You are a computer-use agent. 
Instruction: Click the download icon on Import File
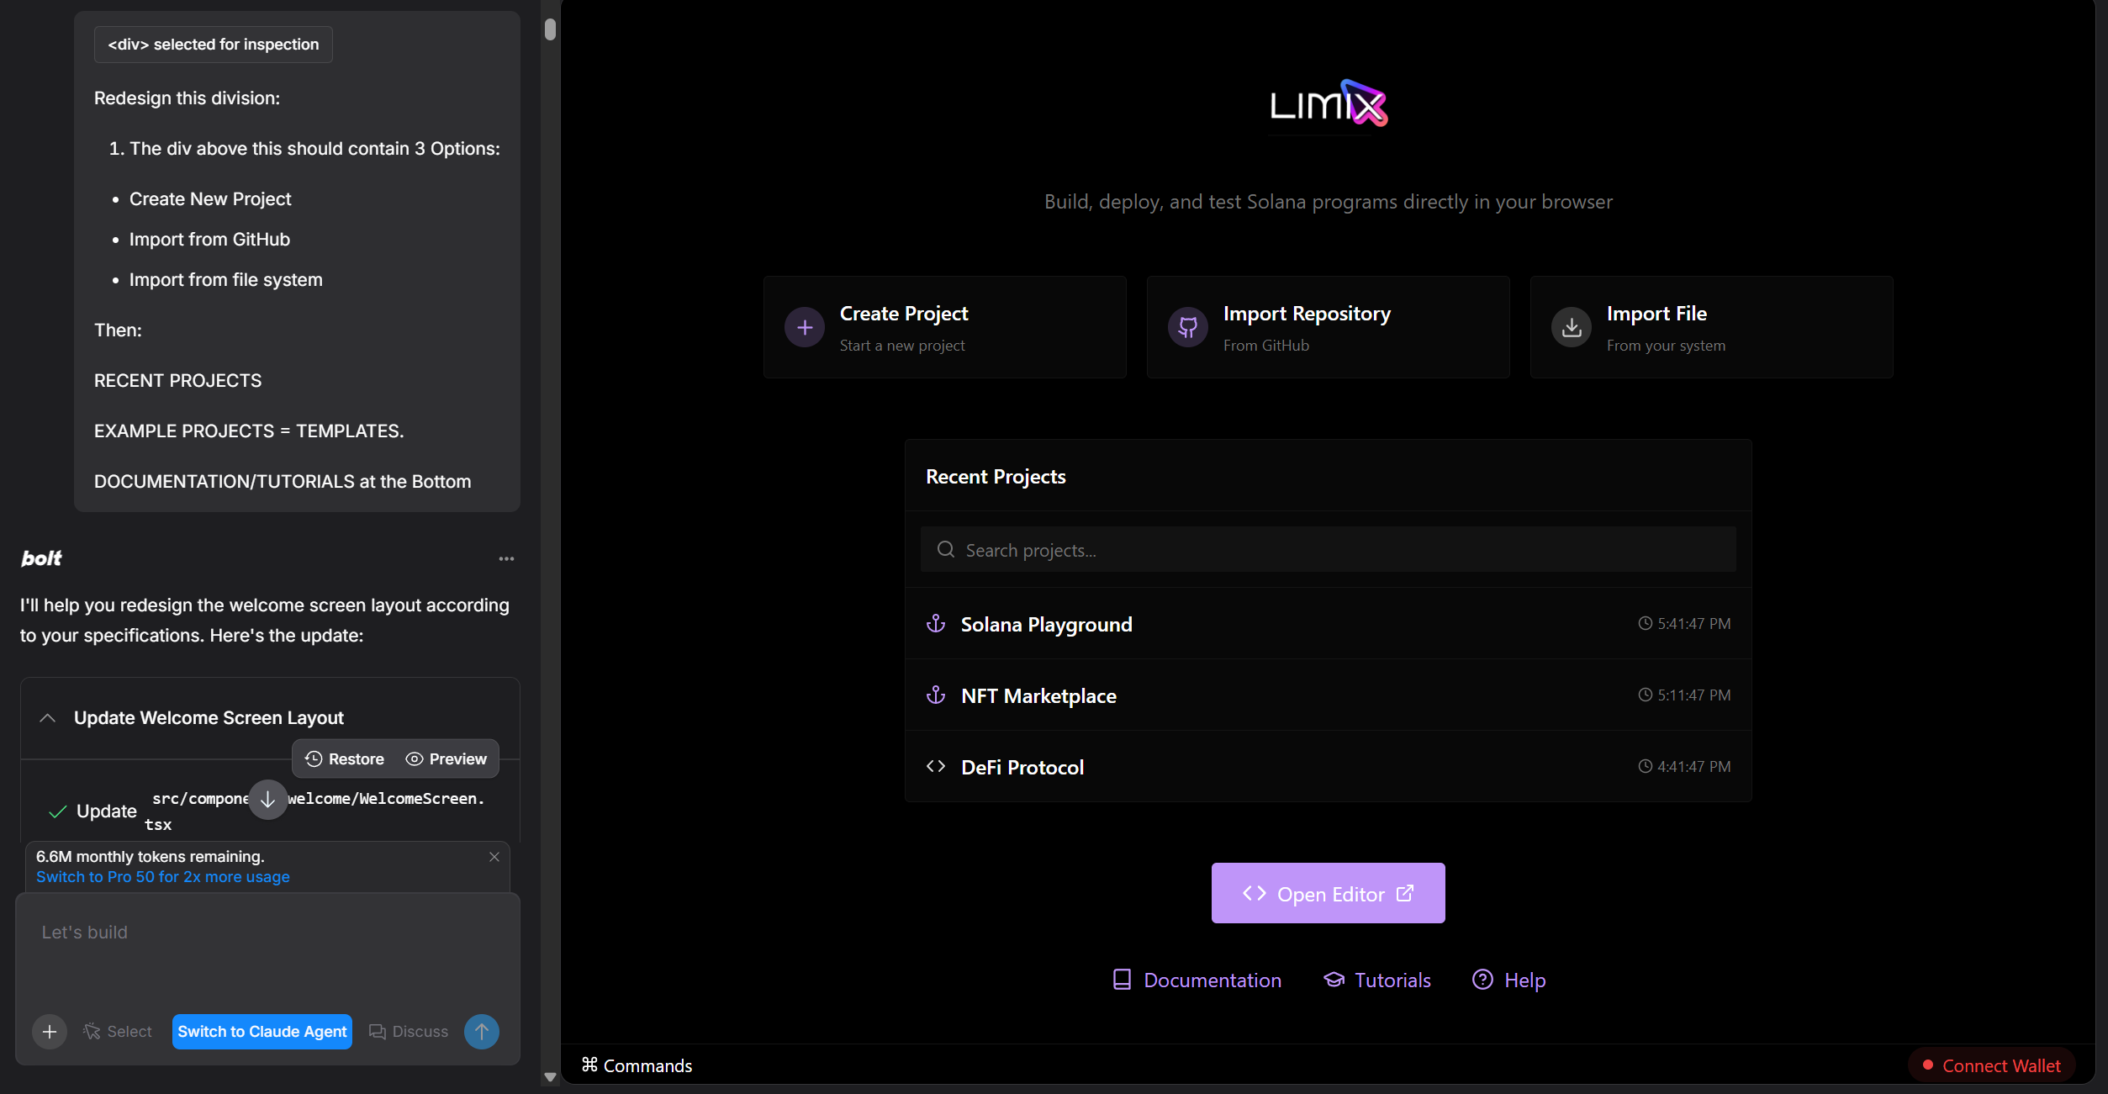1572,328
